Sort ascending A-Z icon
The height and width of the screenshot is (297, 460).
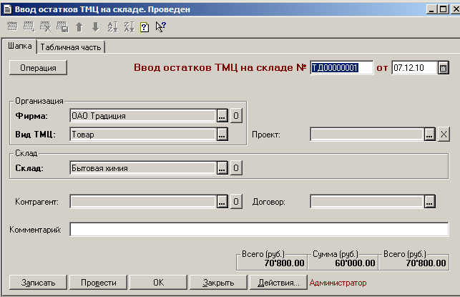pyautogui.click(x=112, y=27)
